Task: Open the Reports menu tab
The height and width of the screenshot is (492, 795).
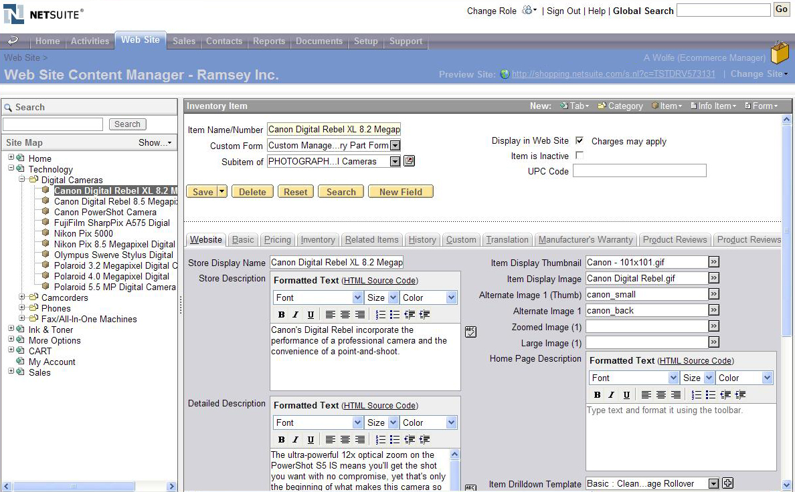Action: [x=269, y=41]
